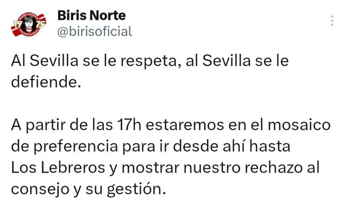This screenshot has width=350, height=214.
Task: Select the word "mosaico" in the tweet
Action: click(299, 125)
